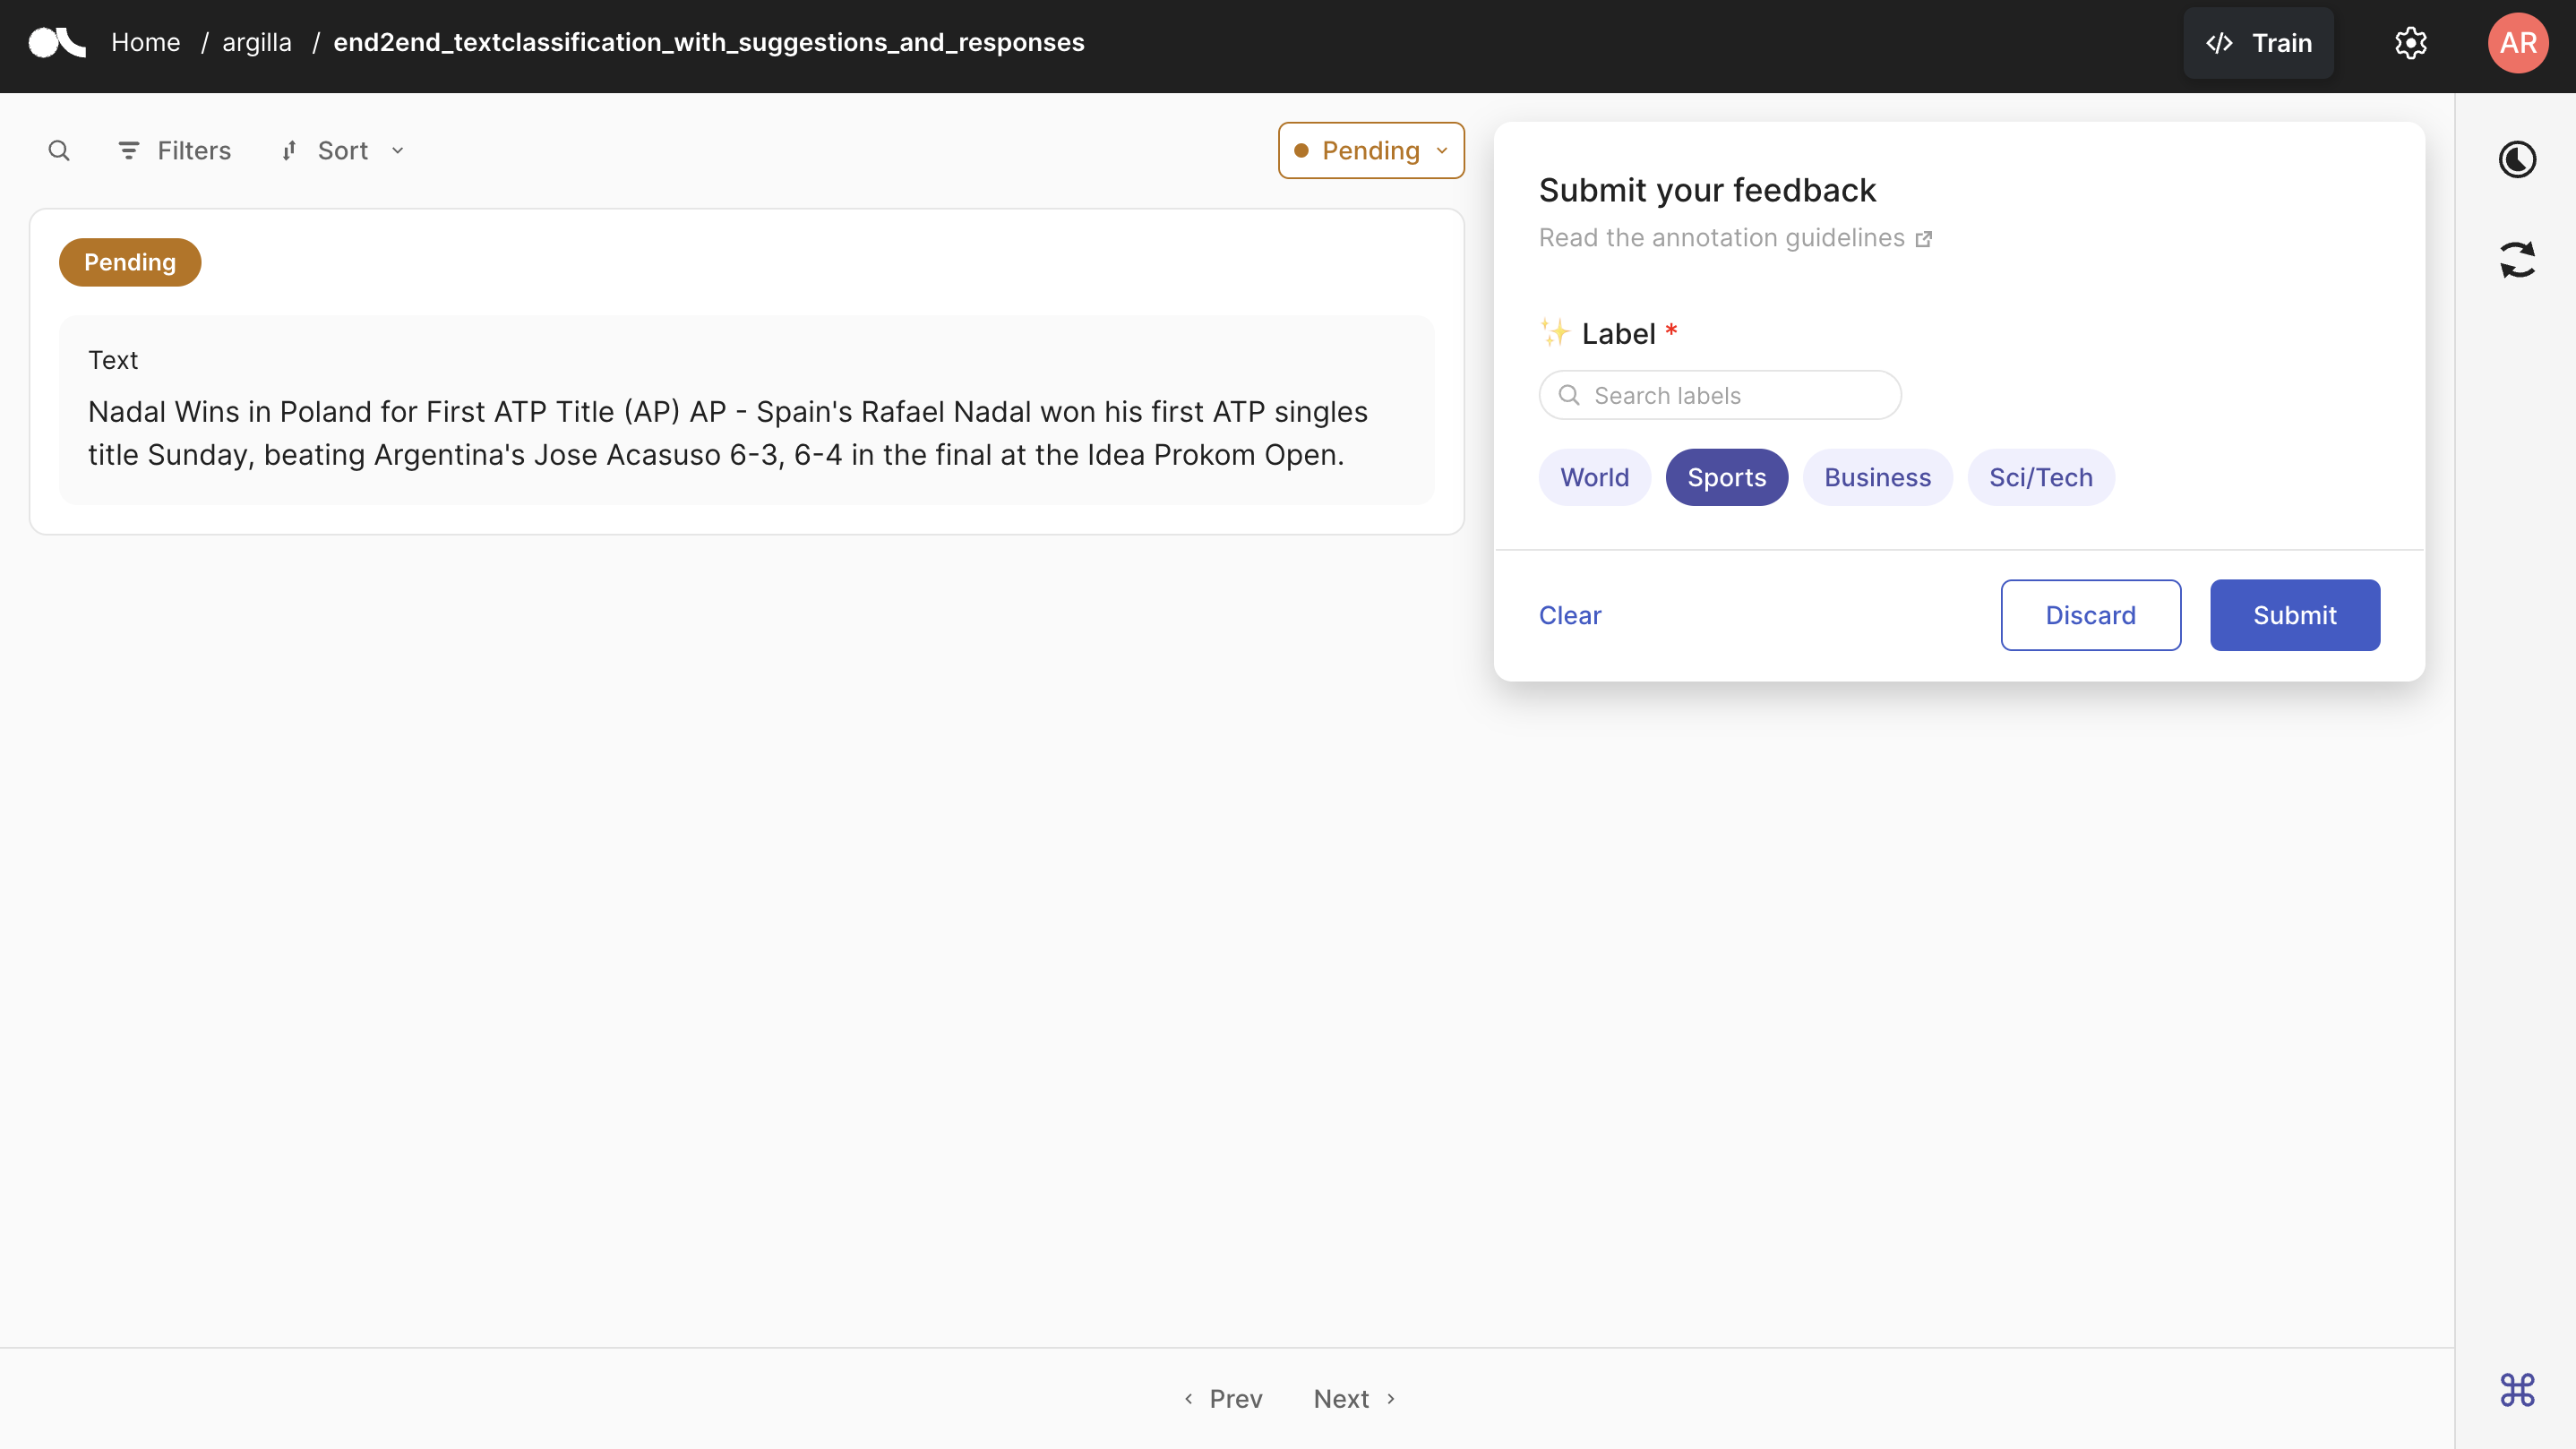This screenshot has height=1449, width=2576.
Task: Open the progress metrics sidebar icon
Action: click(x=2517, y=160)
